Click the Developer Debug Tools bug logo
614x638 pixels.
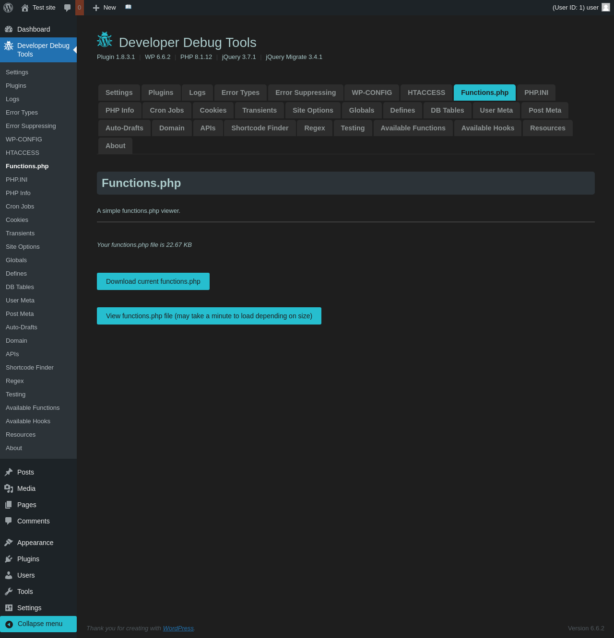coord(105,40)
